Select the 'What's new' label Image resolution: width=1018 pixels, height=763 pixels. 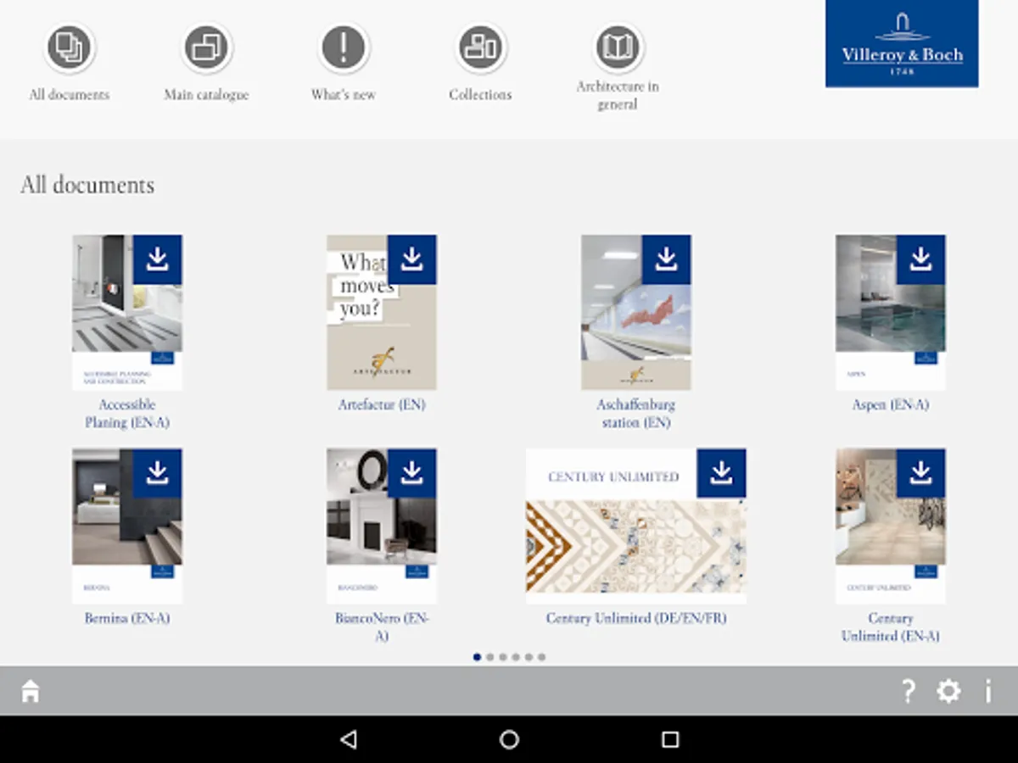pyautogui.click(x=344, y=95)
